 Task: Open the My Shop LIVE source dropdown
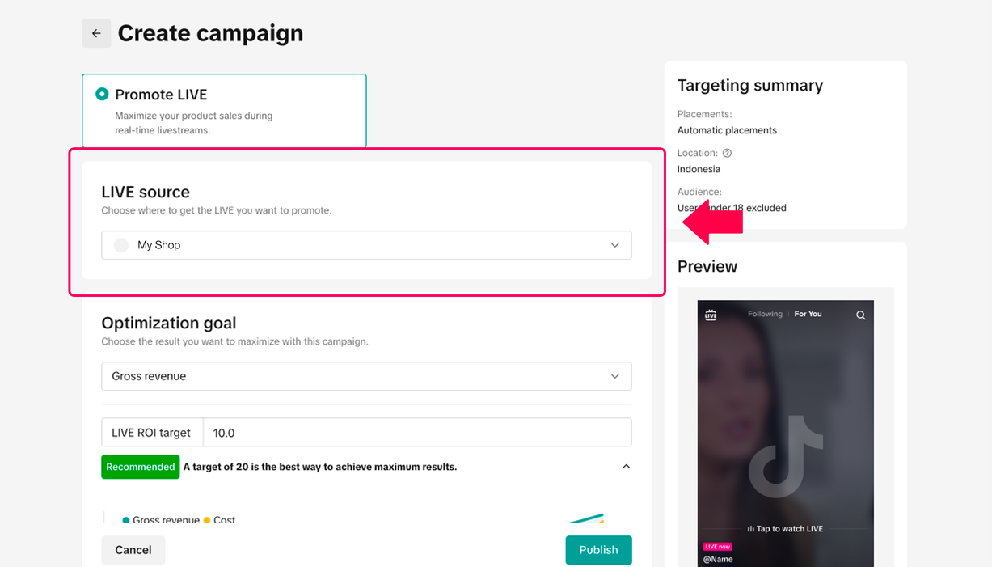[366, 245]
